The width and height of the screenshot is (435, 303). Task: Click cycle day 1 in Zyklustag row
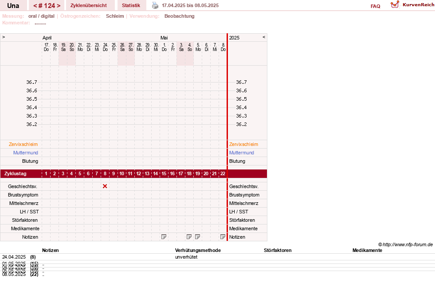click(46, 174)
